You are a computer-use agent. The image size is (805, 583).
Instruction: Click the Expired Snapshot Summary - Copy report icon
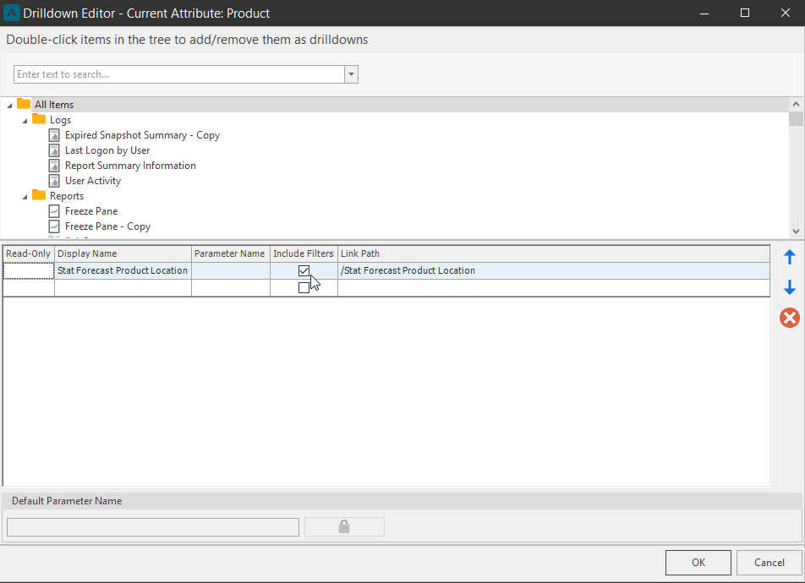pyautogui.click(x=54, y=135)
